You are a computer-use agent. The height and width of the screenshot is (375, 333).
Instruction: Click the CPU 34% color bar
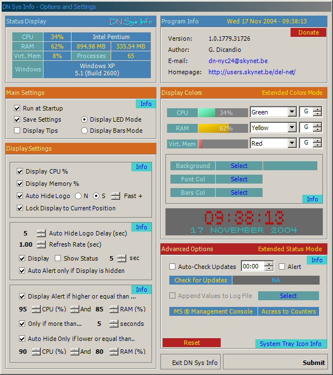(x=223, y=113)
